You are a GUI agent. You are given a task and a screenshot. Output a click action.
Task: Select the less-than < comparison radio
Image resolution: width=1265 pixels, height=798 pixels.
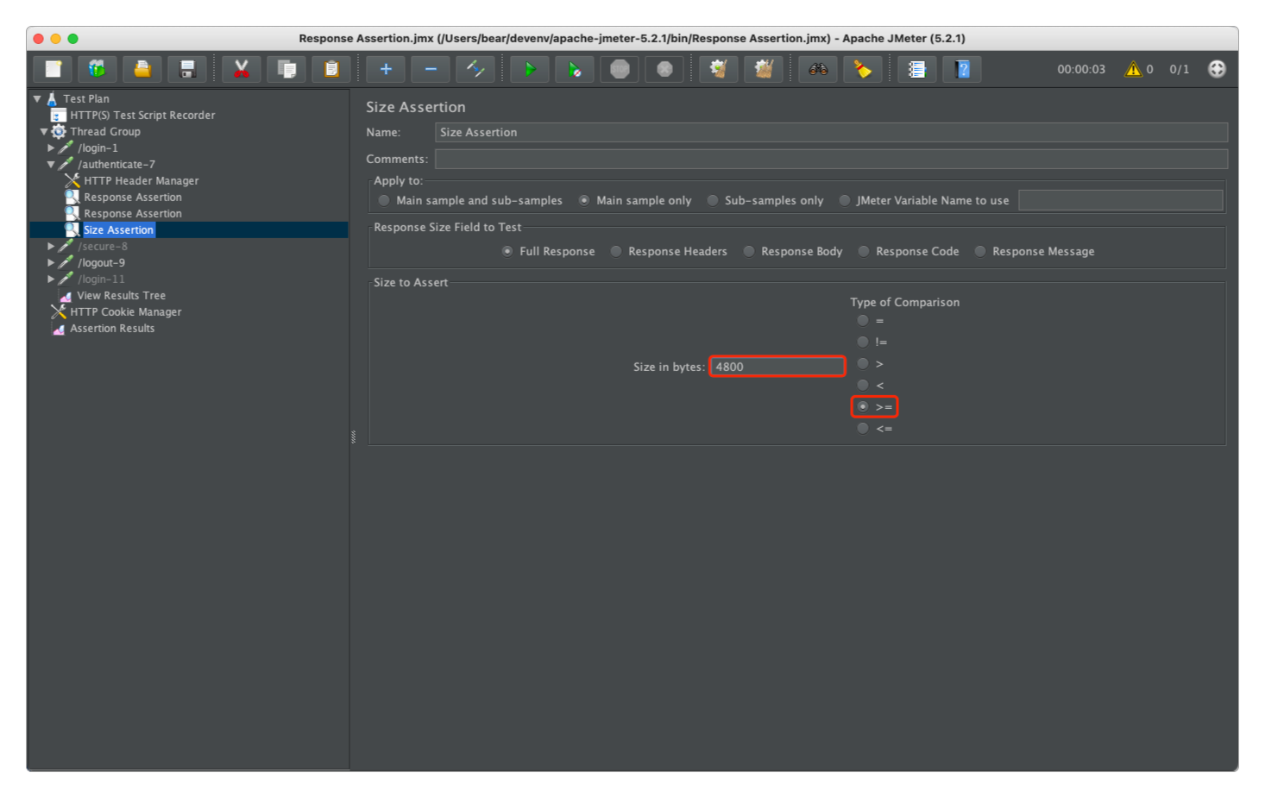point(863,385)
